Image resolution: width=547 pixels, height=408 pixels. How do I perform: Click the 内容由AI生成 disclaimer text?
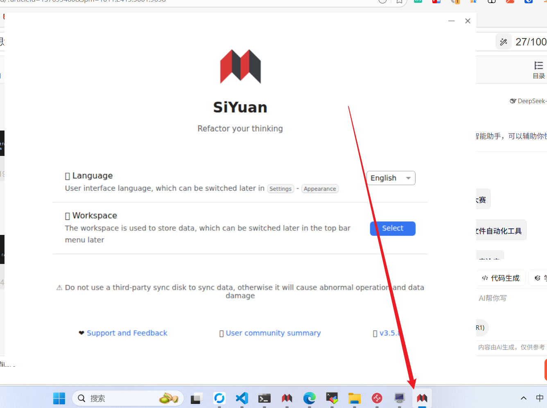click(x=511, y=347)
